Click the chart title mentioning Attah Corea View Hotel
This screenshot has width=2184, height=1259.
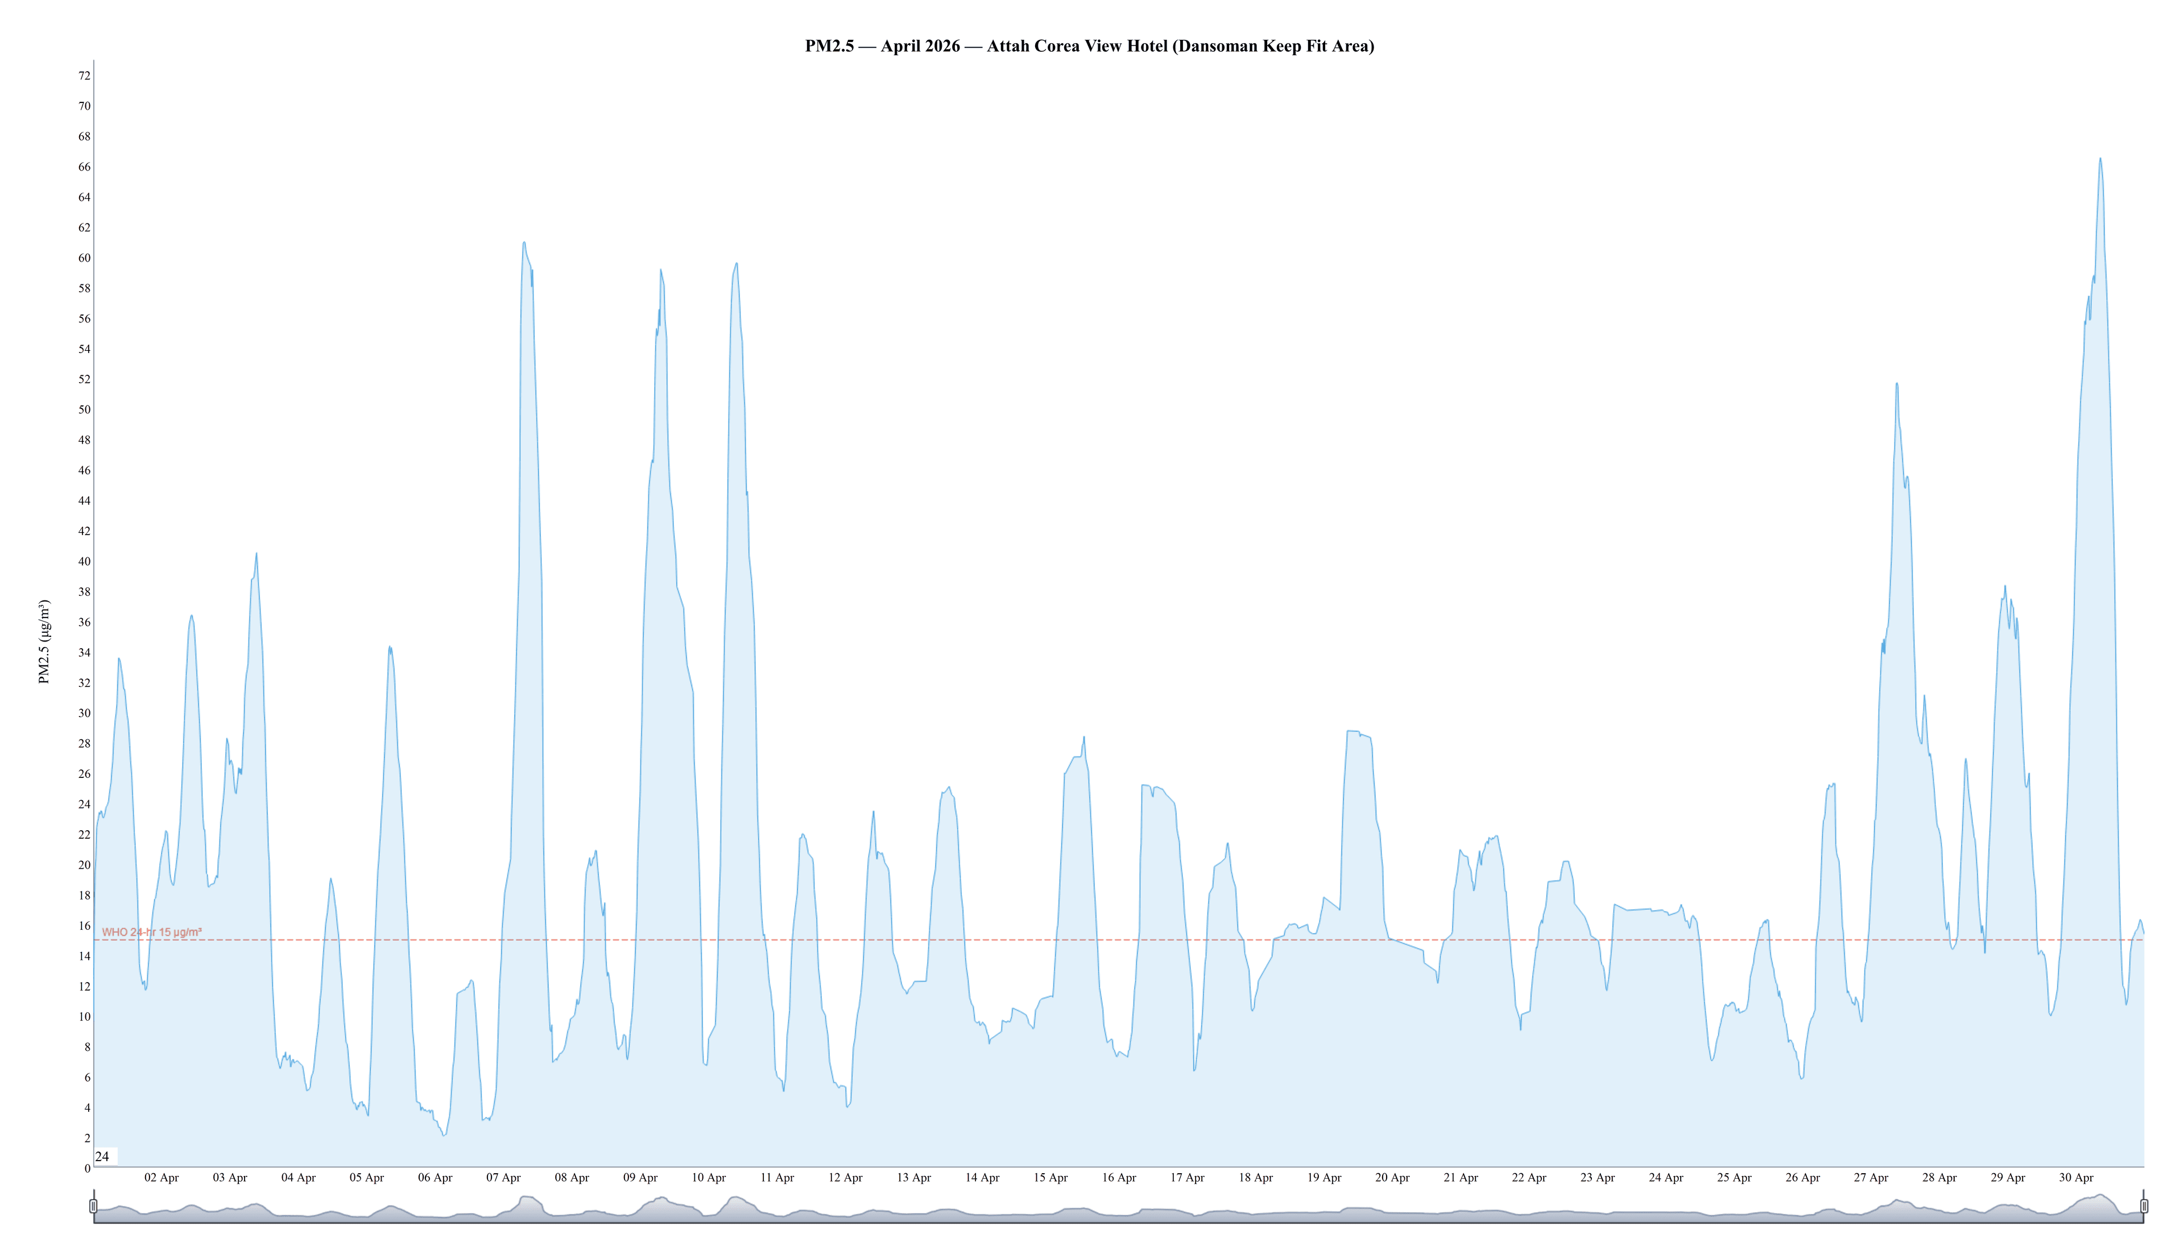coord(1089,46)
